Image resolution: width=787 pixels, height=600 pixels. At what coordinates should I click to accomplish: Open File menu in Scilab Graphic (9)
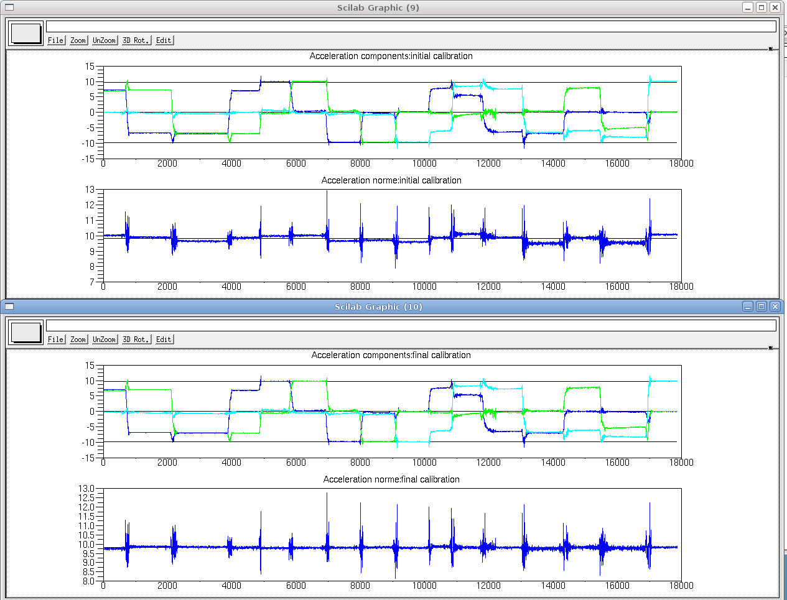[x=56, y=40]
